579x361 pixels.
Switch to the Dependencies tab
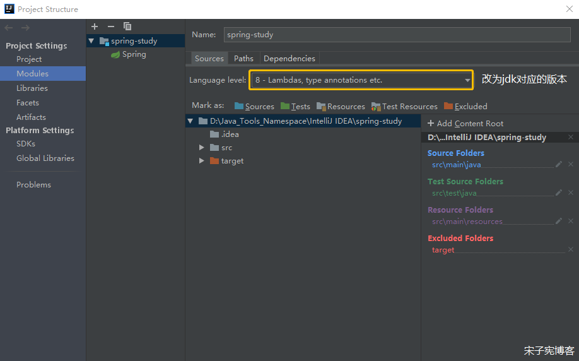click(x=289, y=58)
